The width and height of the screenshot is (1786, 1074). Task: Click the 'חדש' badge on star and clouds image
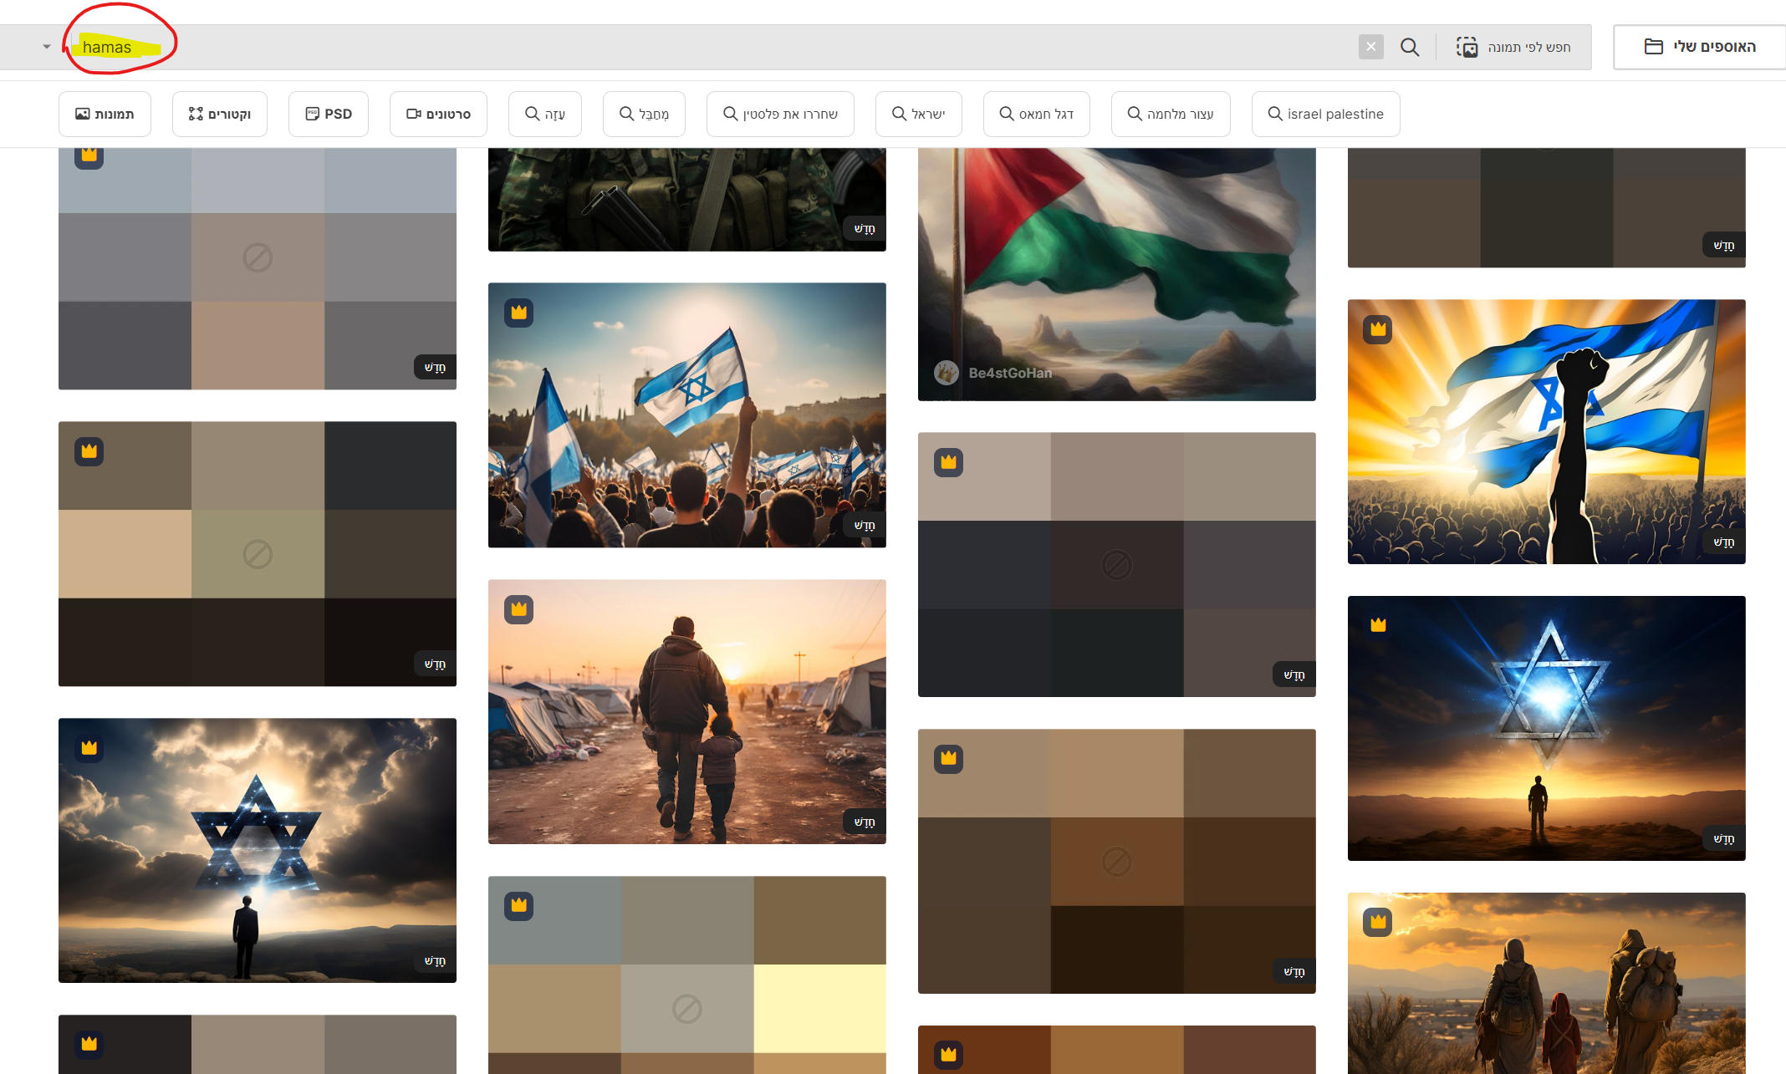click(435, 961)
